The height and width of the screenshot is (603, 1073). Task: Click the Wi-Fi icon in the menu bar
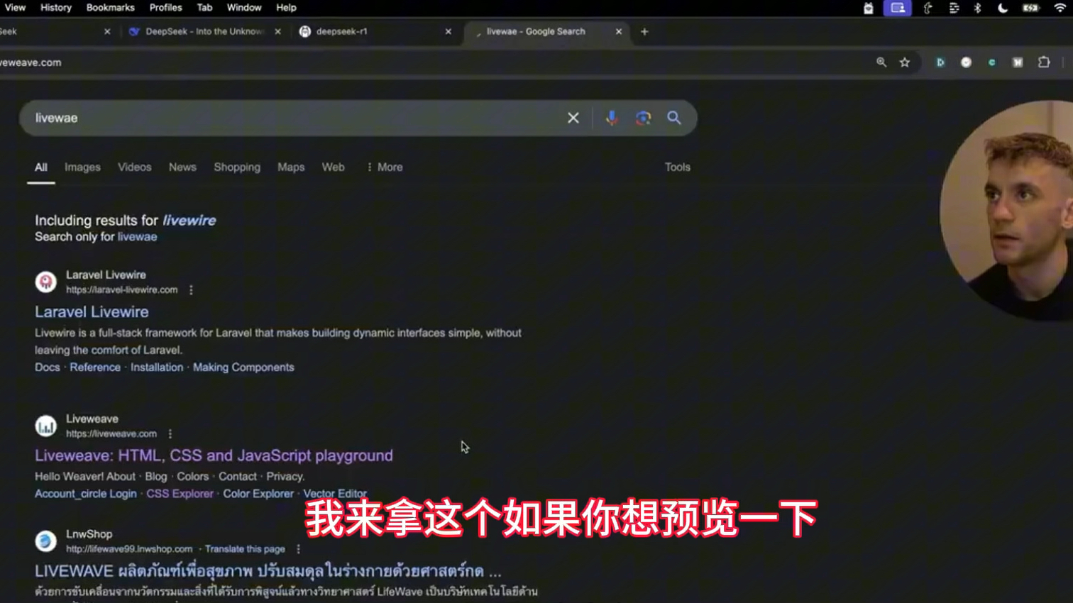(x=1059, y=8)
